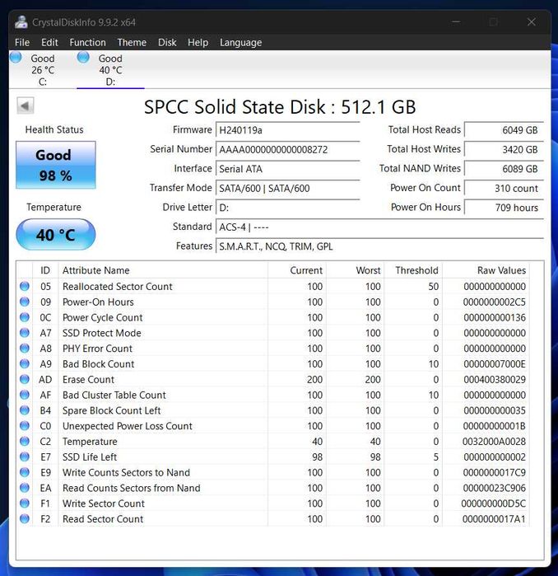This screenshot has height=576, width=558.
Task: Open the Disk menu
Action: point(167,43)
